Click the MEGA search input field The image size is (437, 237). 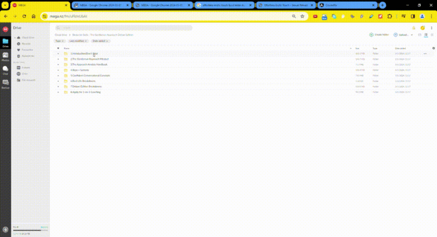tap(123, 28)
